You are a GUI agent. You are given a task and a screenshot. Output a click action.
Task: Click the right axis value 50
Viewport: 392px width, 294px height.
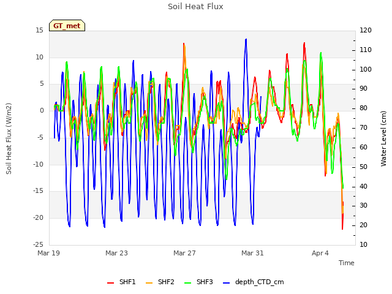point(363,167)
